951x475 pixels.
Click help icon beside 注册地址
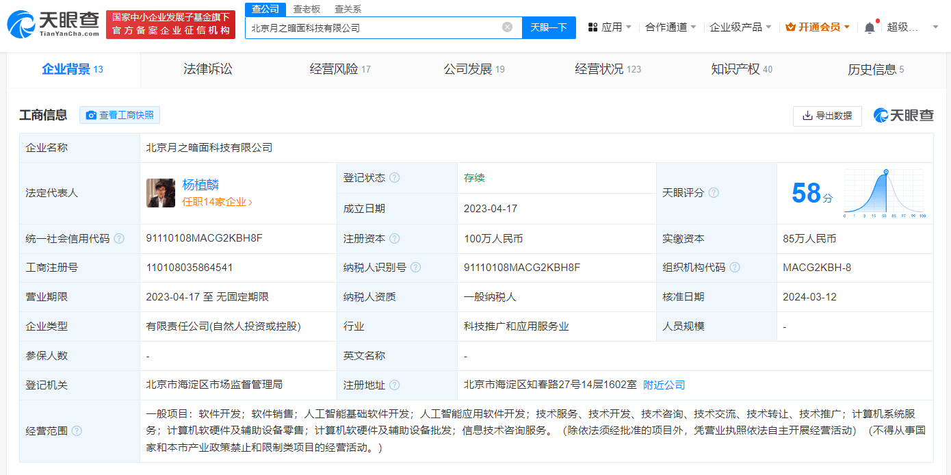[x=395, y=385]
